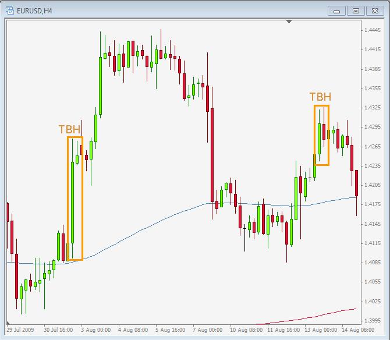390x340 pixels.
Task: Click the 29 Jul 2009 date label
Action: click(x=20, y=330)
